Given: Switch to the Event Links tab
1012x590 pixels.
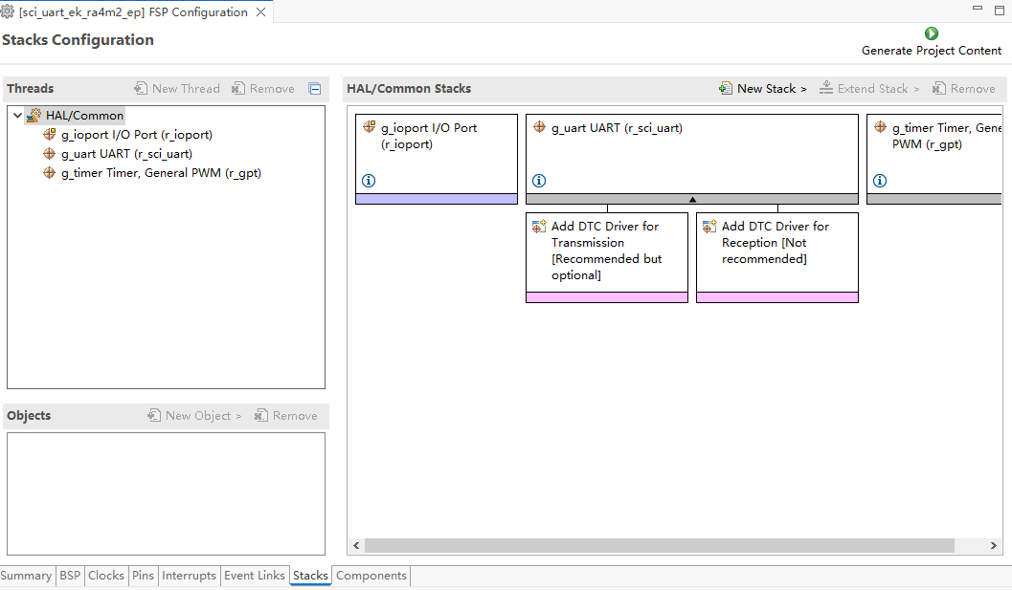Looking at the screenshot, I should (x=255, y=575).
